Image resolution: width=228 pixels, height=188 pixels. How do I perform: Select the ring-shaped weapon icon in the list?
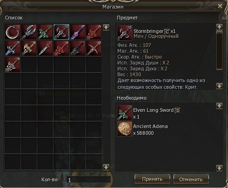pos(13,32)
